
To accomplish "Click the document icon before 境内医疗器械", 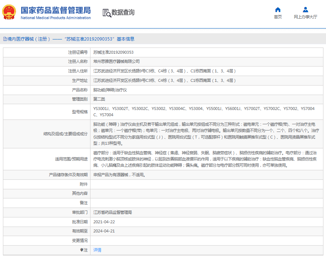I will (5, 39).
